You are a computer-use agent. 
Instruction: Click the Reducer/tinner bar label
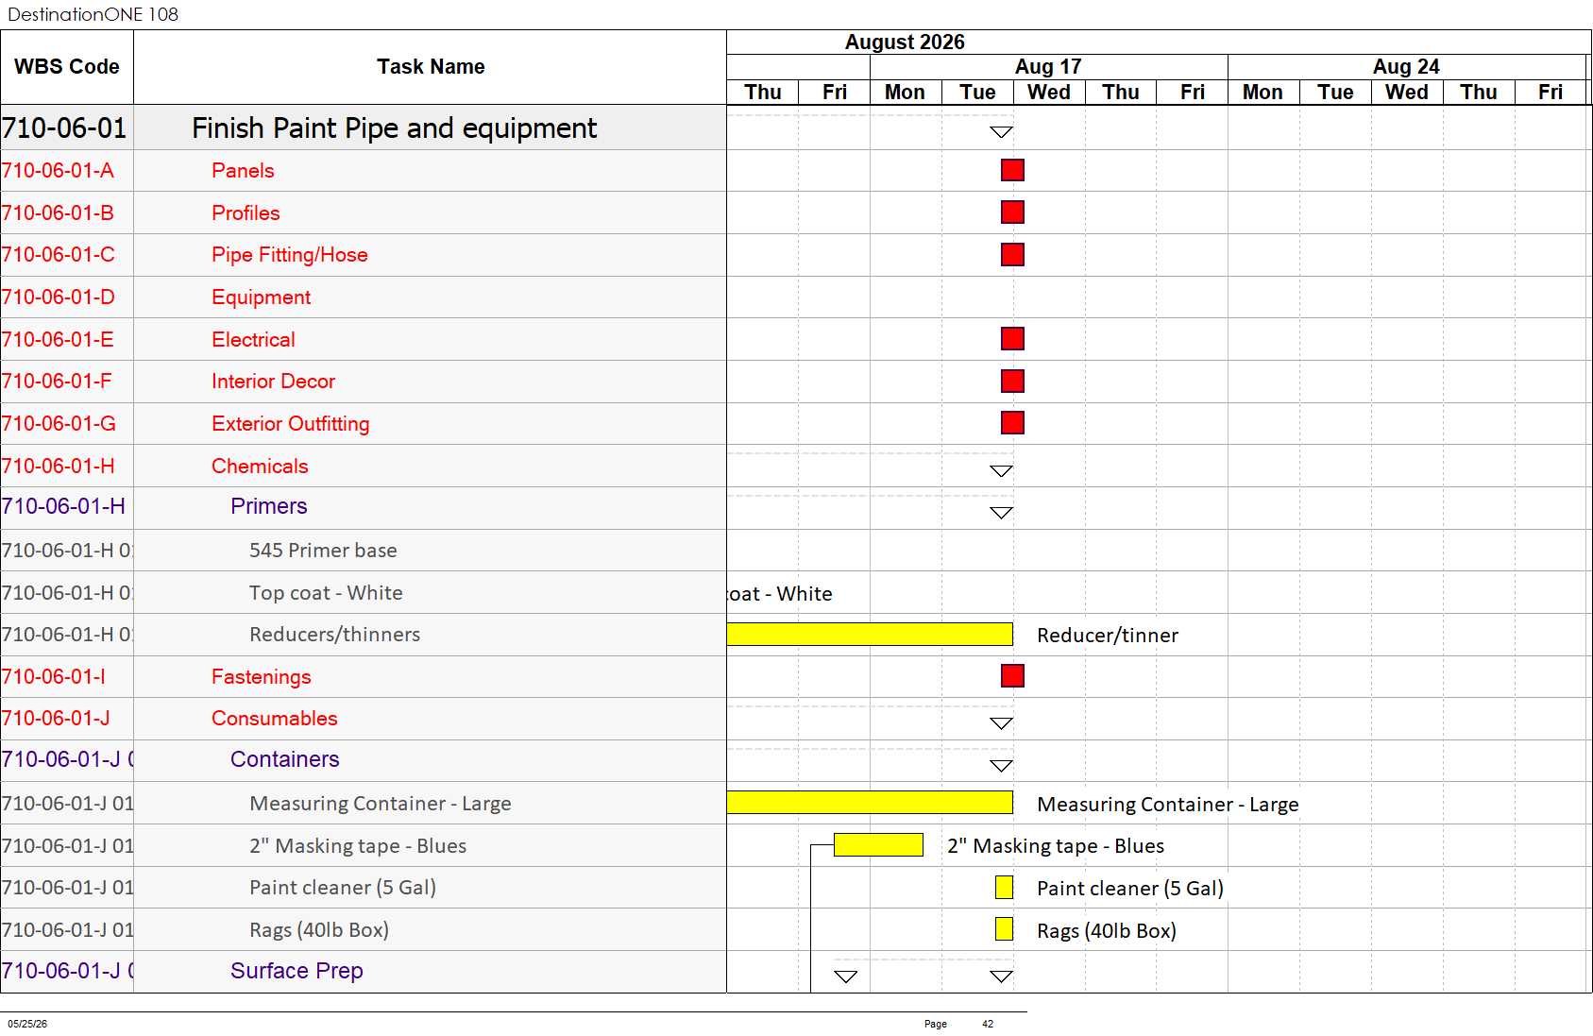pos(1108,636)
